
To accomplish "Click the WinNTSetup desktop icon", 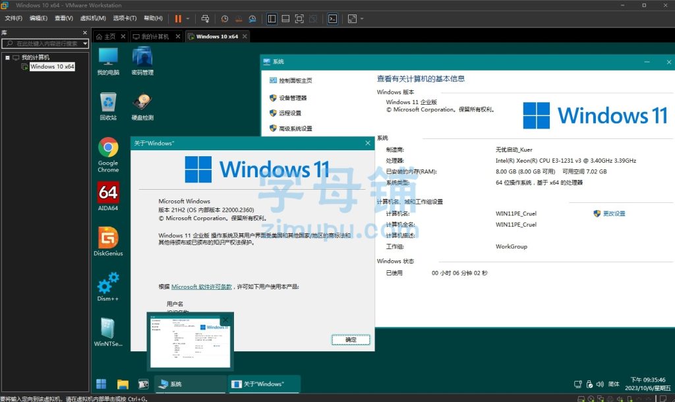I will point(108,332).
